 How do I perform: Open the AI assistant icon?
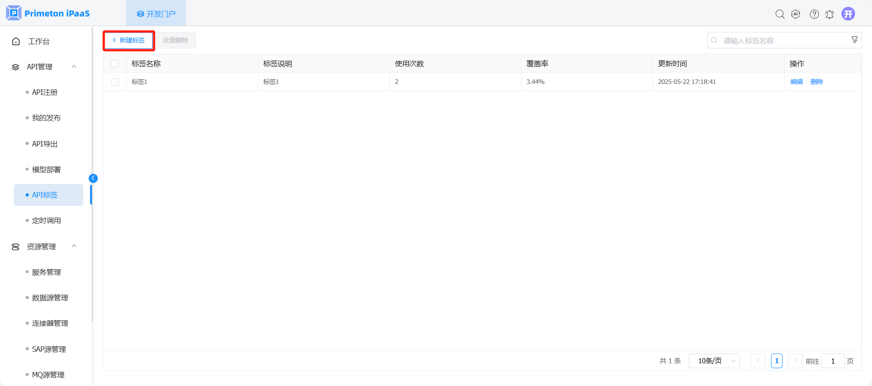pyautogui.click(x=796, y=14)
